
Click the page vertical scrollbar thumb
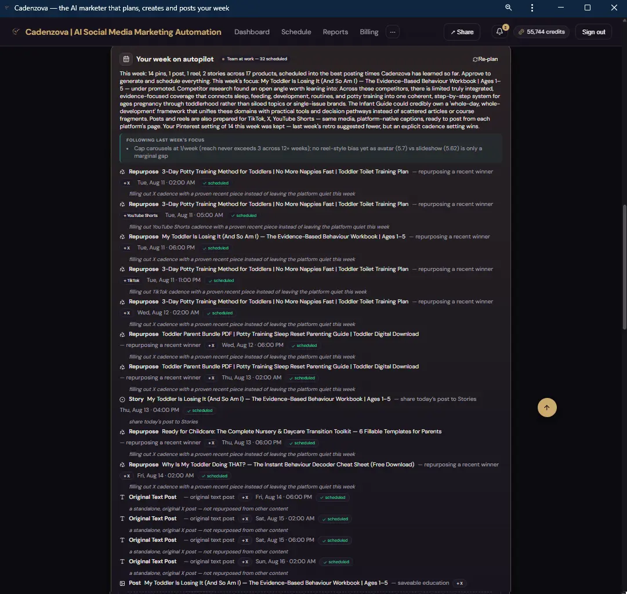coord(624,267)
